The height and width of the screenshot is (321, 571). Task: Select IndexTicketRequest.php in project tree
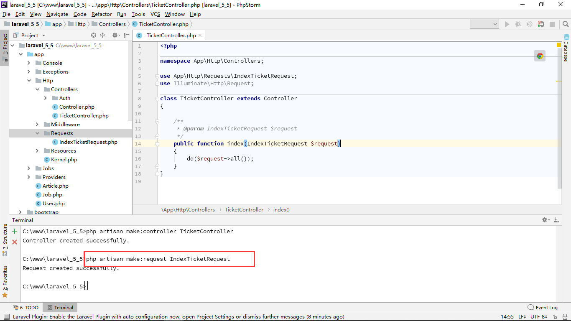88,142
